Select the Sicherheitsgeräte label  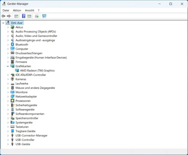pos(26,105)
